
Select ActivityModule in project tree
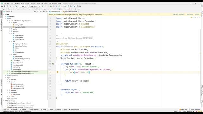coord(19,25)
